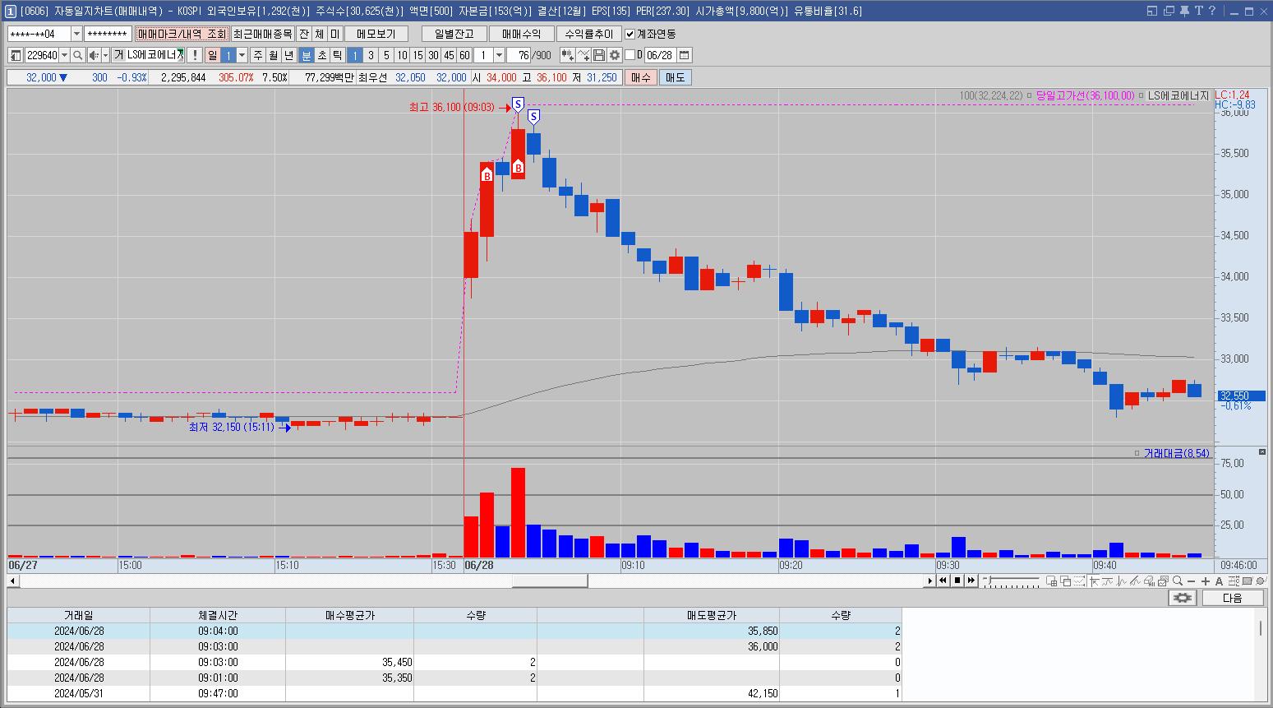Open chart settings gear icon in toolbar
This screenshot has width=1273, height=708.
point(615,55)
